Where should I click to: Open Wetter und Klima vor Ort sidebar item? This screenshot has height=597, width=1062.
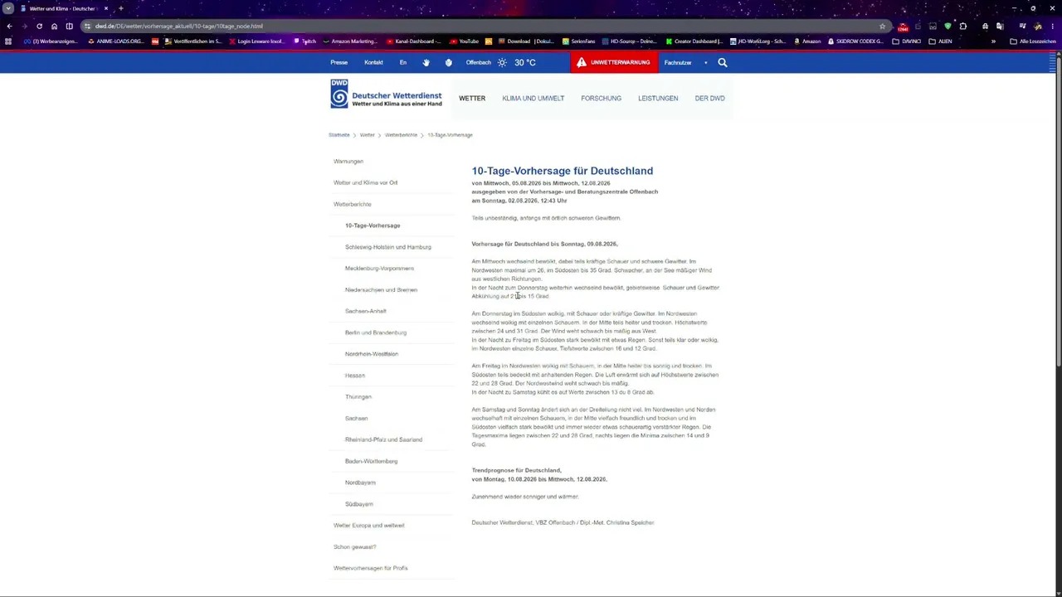coord(365,182)
